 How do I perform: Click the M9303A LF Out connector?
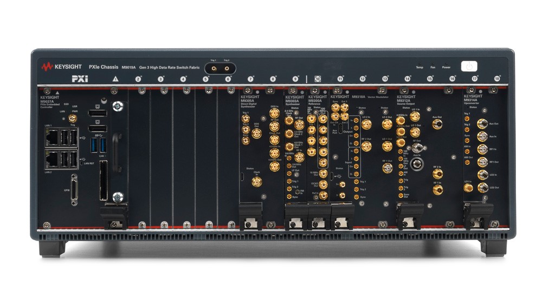click(289, 173)
